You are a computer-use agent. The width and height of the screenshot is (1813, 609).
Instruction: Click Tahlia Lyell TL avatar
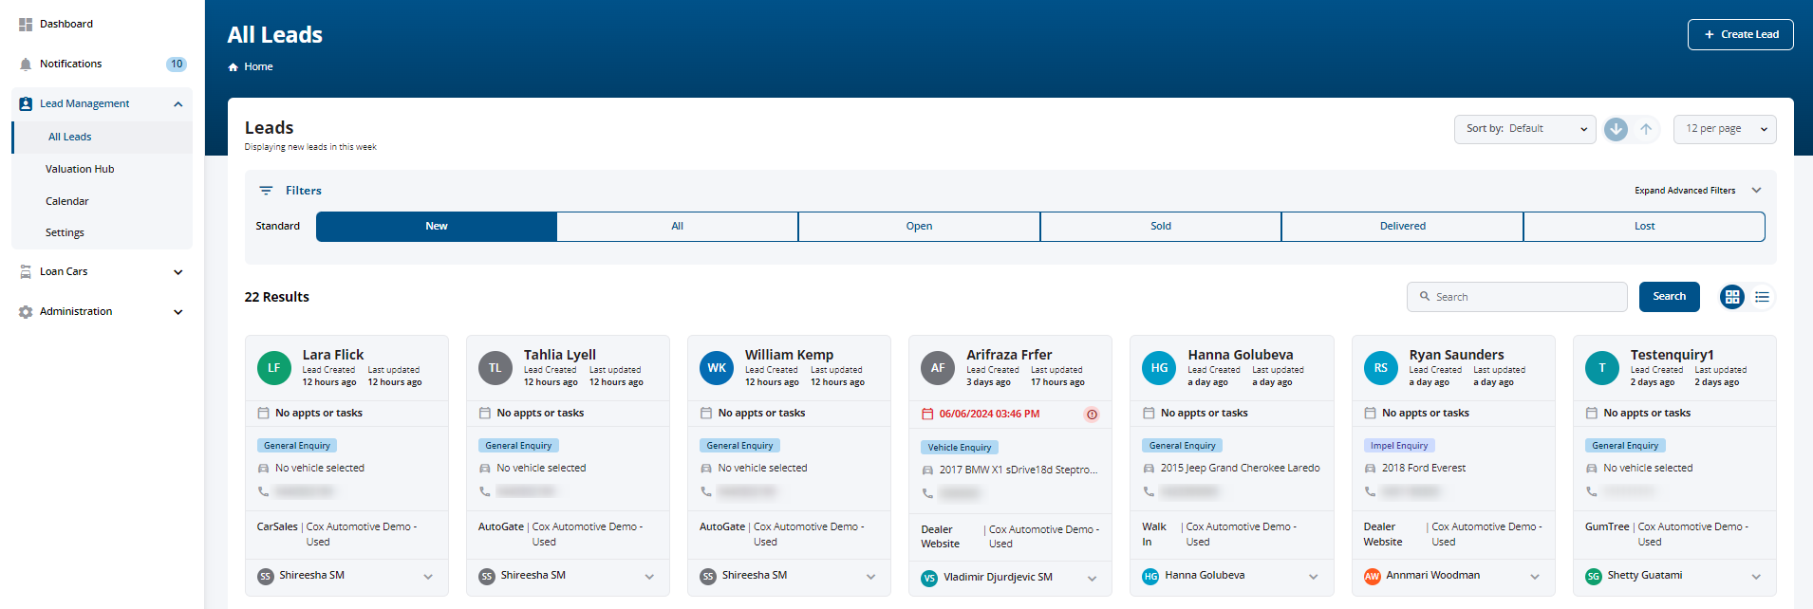495,368
